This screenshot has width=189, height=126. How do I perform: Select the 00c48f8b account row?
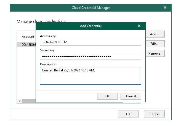tap(26, 45)
